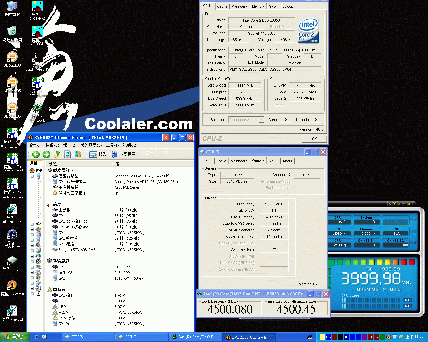
Task: Click Internet Explorer quick launch icon
Action: [37, 337]
